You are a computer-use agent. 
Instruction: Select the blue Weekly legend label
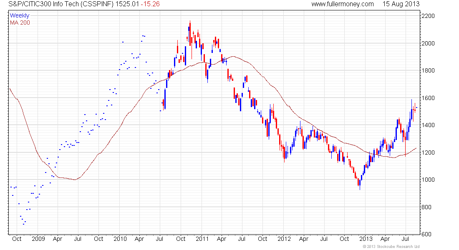point(20,15)
